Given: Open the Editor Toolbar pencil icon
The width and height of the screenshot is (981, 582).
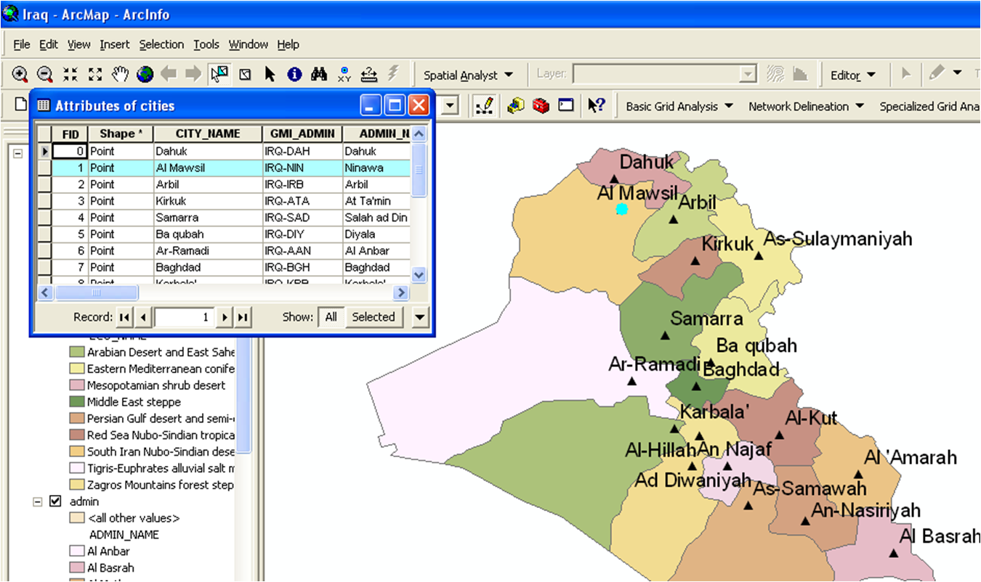Looking at the screenshot, I should click(x=485, y=106).
